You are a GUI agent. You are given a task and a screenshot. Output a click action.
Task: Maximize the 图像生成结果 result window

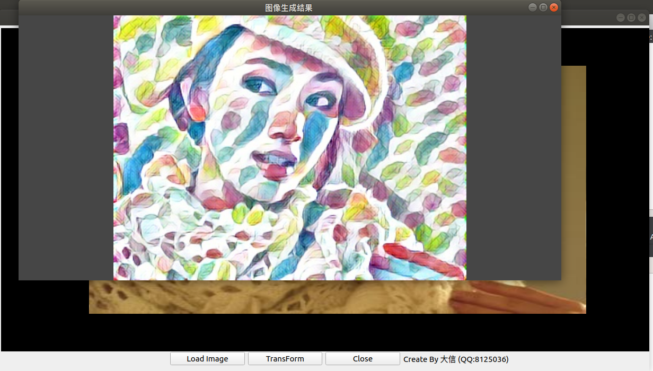pos(543,7)
